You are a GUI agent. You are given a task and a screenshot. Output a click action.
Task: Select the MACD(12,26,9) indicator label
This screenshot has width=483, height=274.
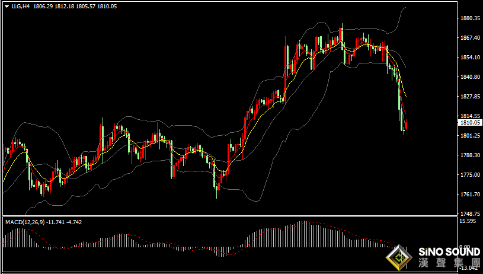[25, 222]
